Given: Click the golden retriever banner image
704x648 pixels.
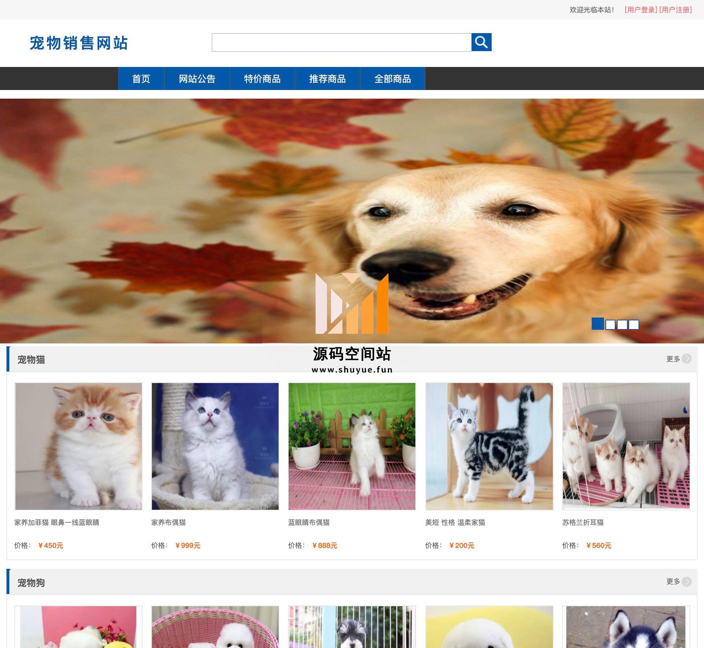Looking at the screenshot, I should coord(352,221).
